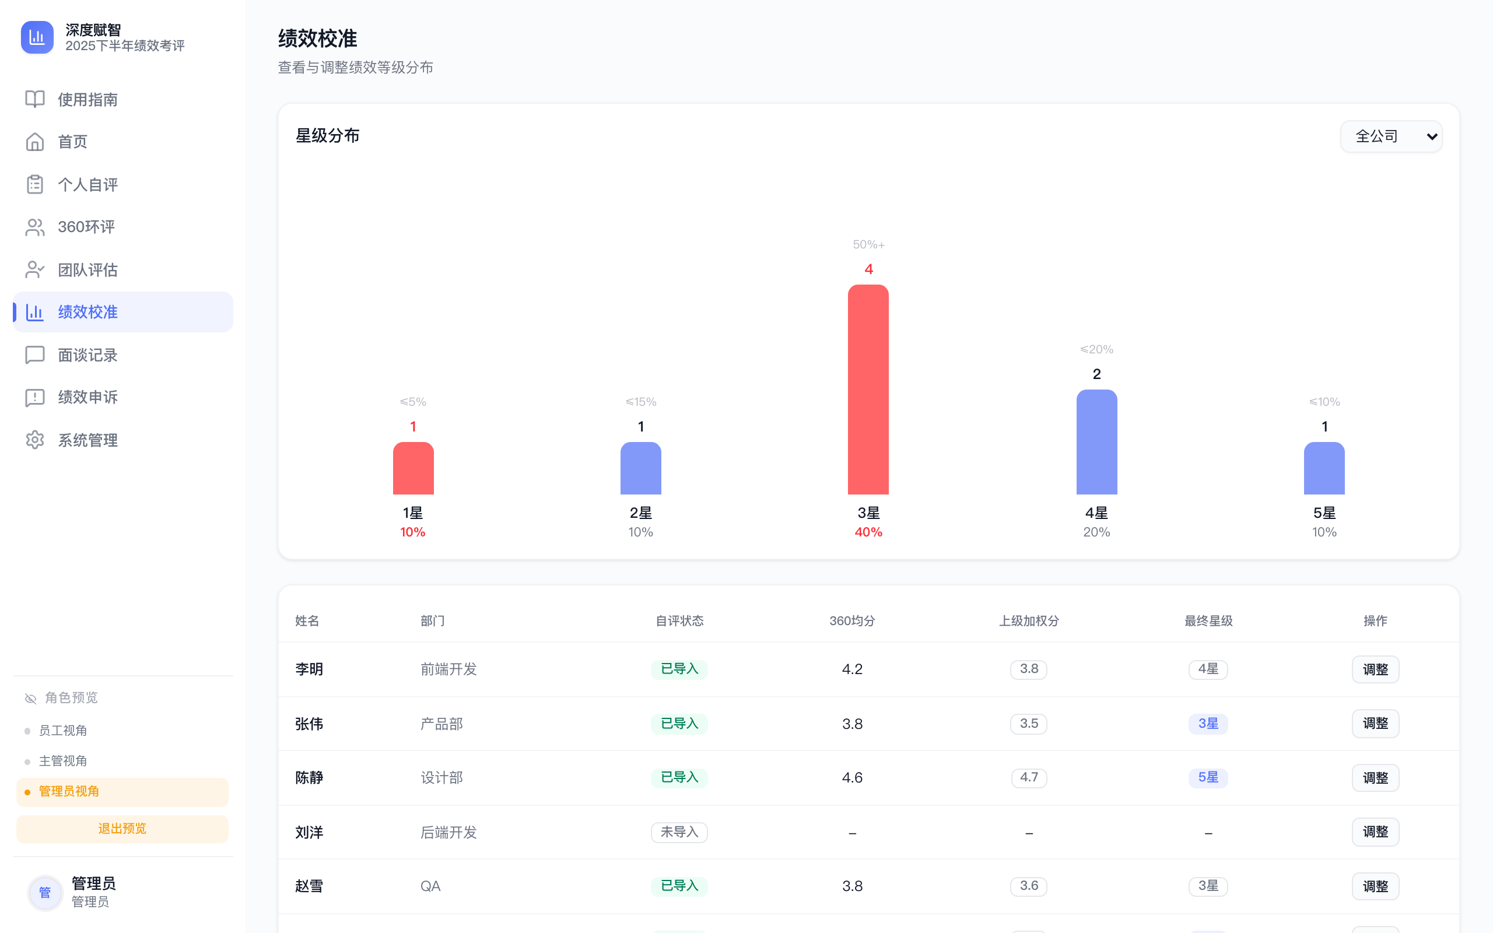Image resolution: width=1493 pixels, height=933 pixels.
Task: Click 张伟's 3星 rating badge
Action: pos(1208,723)
